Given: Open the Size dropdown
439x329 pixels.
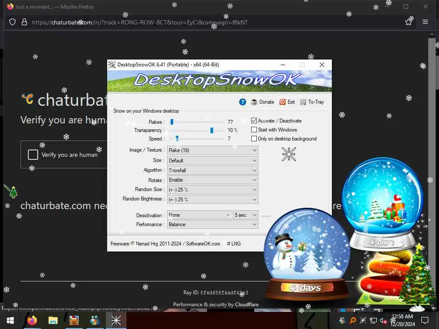Looking at the screenshot, I should 213,161.
